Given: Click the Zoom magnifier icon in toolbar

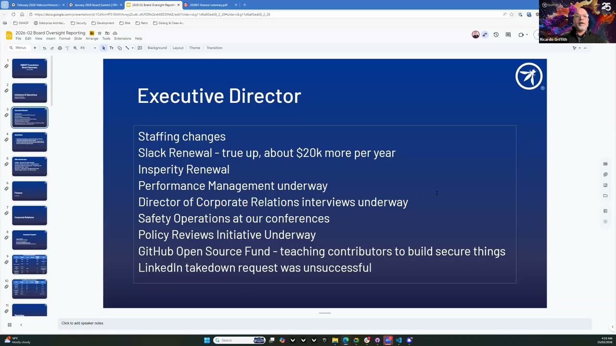Looking at the screenshot, I should point(75,48).
